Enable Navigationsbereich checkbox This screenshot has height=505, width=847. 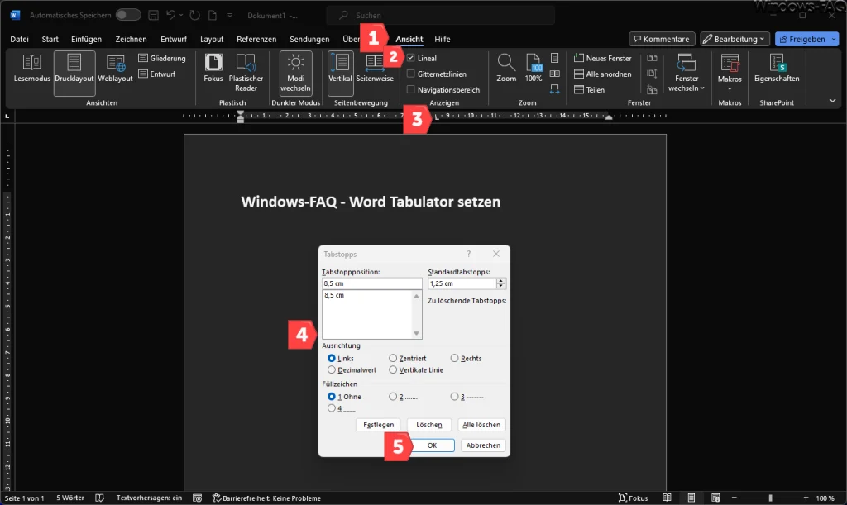410,89
